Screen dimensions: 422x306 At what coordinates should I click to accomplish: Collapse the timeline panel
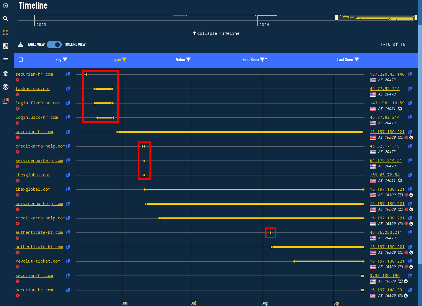pyautogui.click(x=216, y=33)
